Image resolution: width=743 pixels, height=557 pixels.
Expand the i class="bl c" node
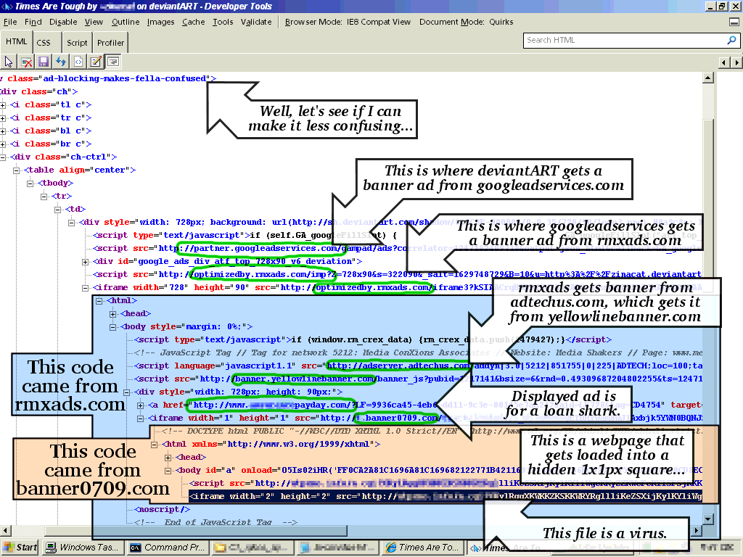pos(3,131)
